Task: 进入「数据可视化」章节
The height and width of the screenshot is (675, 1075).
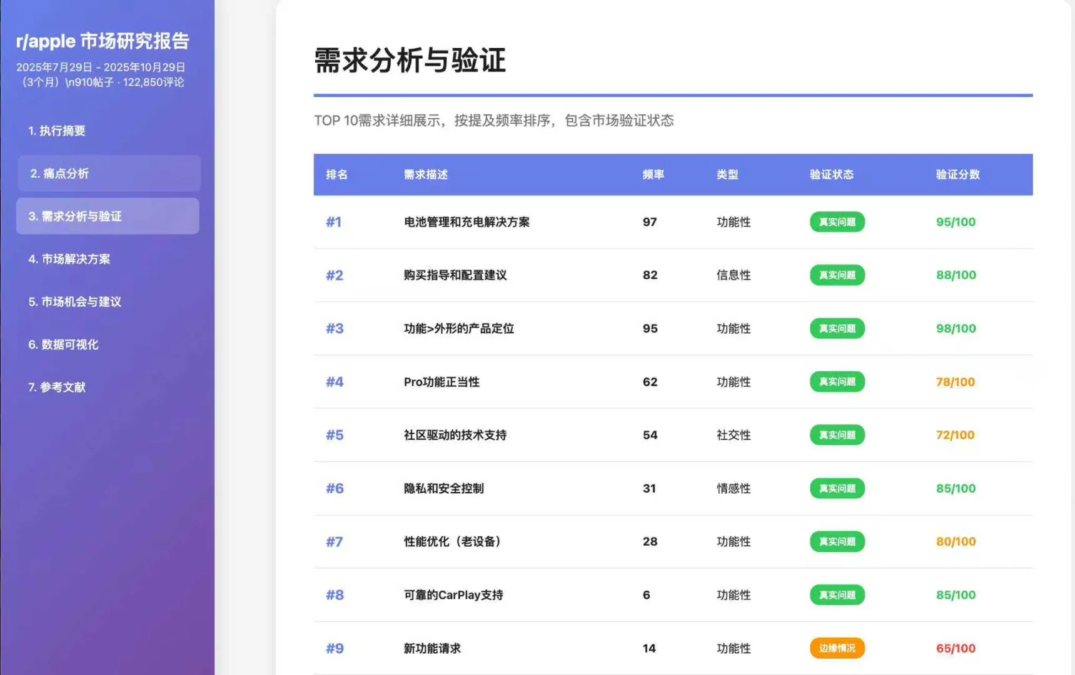Action: click(x=63, y=344)
